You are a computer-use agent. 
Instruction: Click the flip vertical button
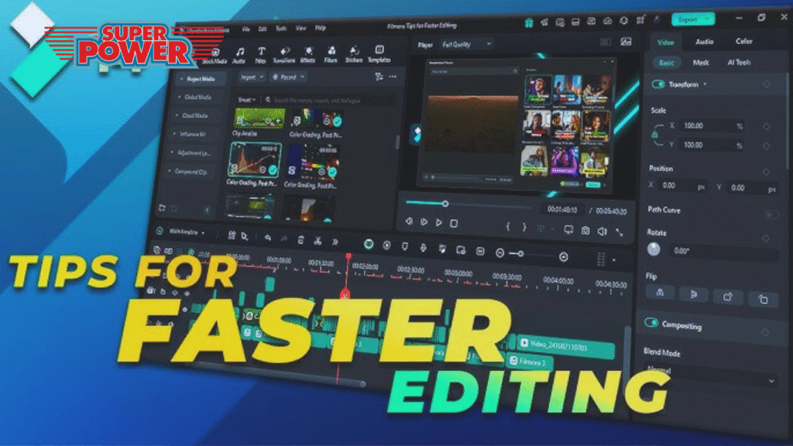[x=693, y=294]
